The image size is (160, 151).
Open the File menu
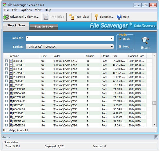click(x=6, y=10)
